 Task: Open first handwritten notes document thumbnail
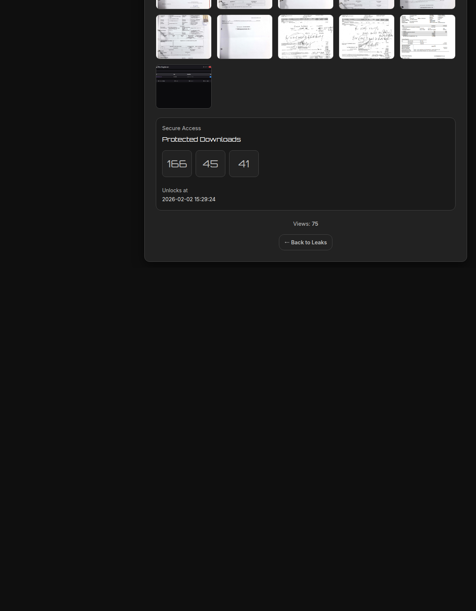coord(306,37)
